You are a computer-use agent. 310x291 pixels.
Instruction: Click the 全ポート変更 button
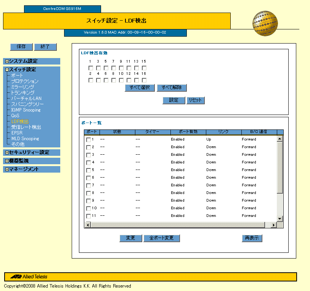coord(161,238)
